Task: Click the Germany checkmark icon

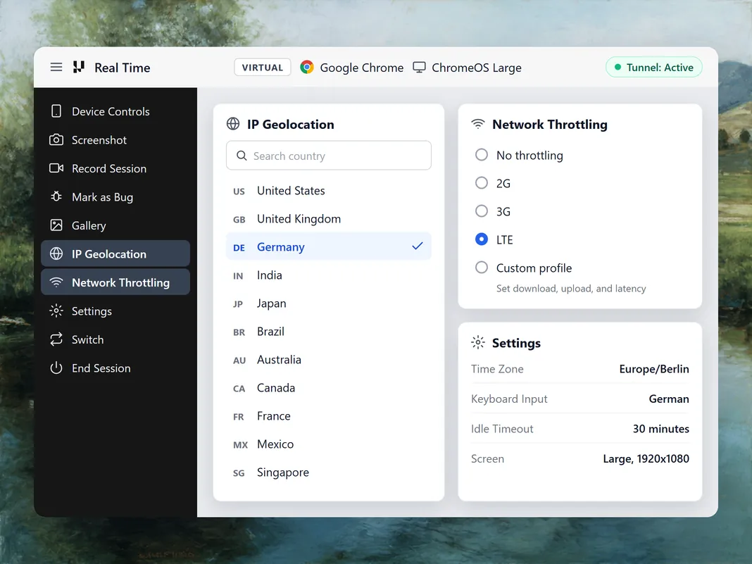Action: [418, 246]
